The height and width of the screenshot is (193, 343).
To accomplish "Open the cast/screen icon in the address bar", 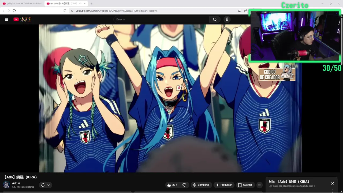I will pos(240,11).
